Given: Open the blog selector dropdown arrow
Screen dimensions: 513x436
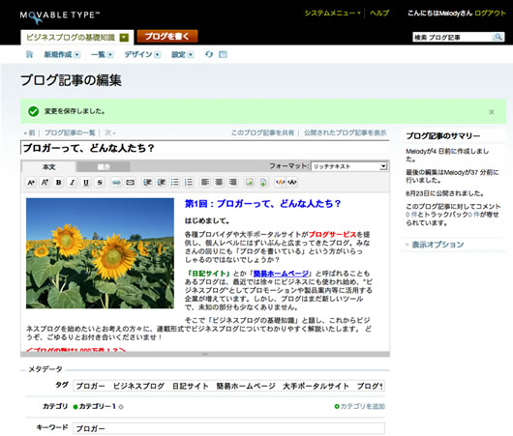Looking at the screenshot, I should pos(124,38).
